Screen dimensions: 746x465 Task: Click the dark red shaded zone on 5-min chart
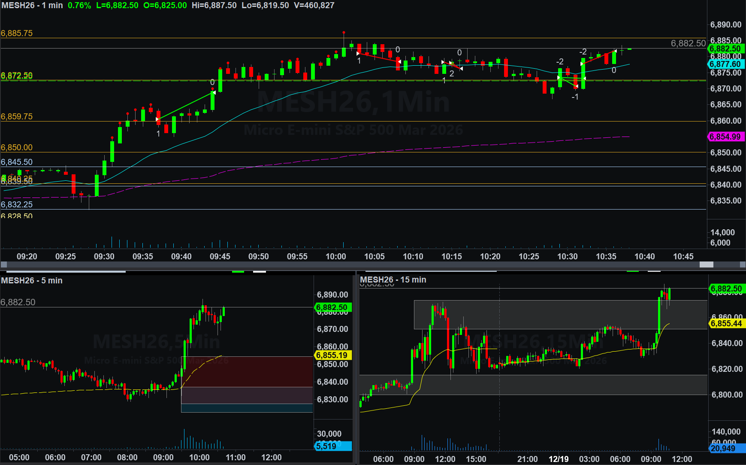pos(247,371)
